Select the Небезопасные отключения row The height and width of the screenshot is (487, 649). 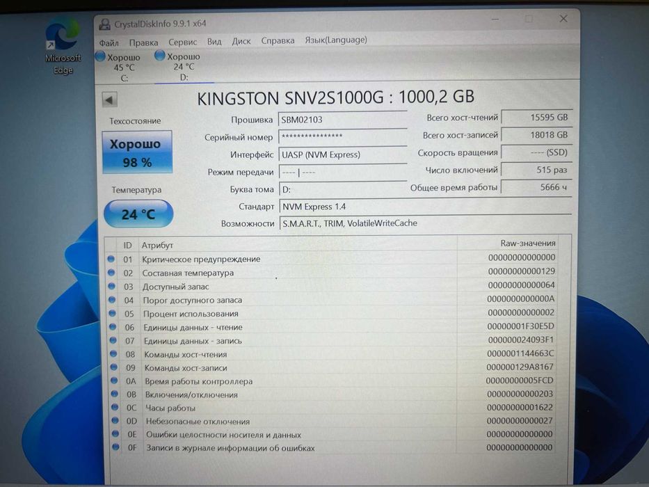pos(331,421)
